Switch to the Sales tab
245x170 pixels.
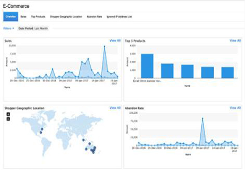[x=24, y=17]
